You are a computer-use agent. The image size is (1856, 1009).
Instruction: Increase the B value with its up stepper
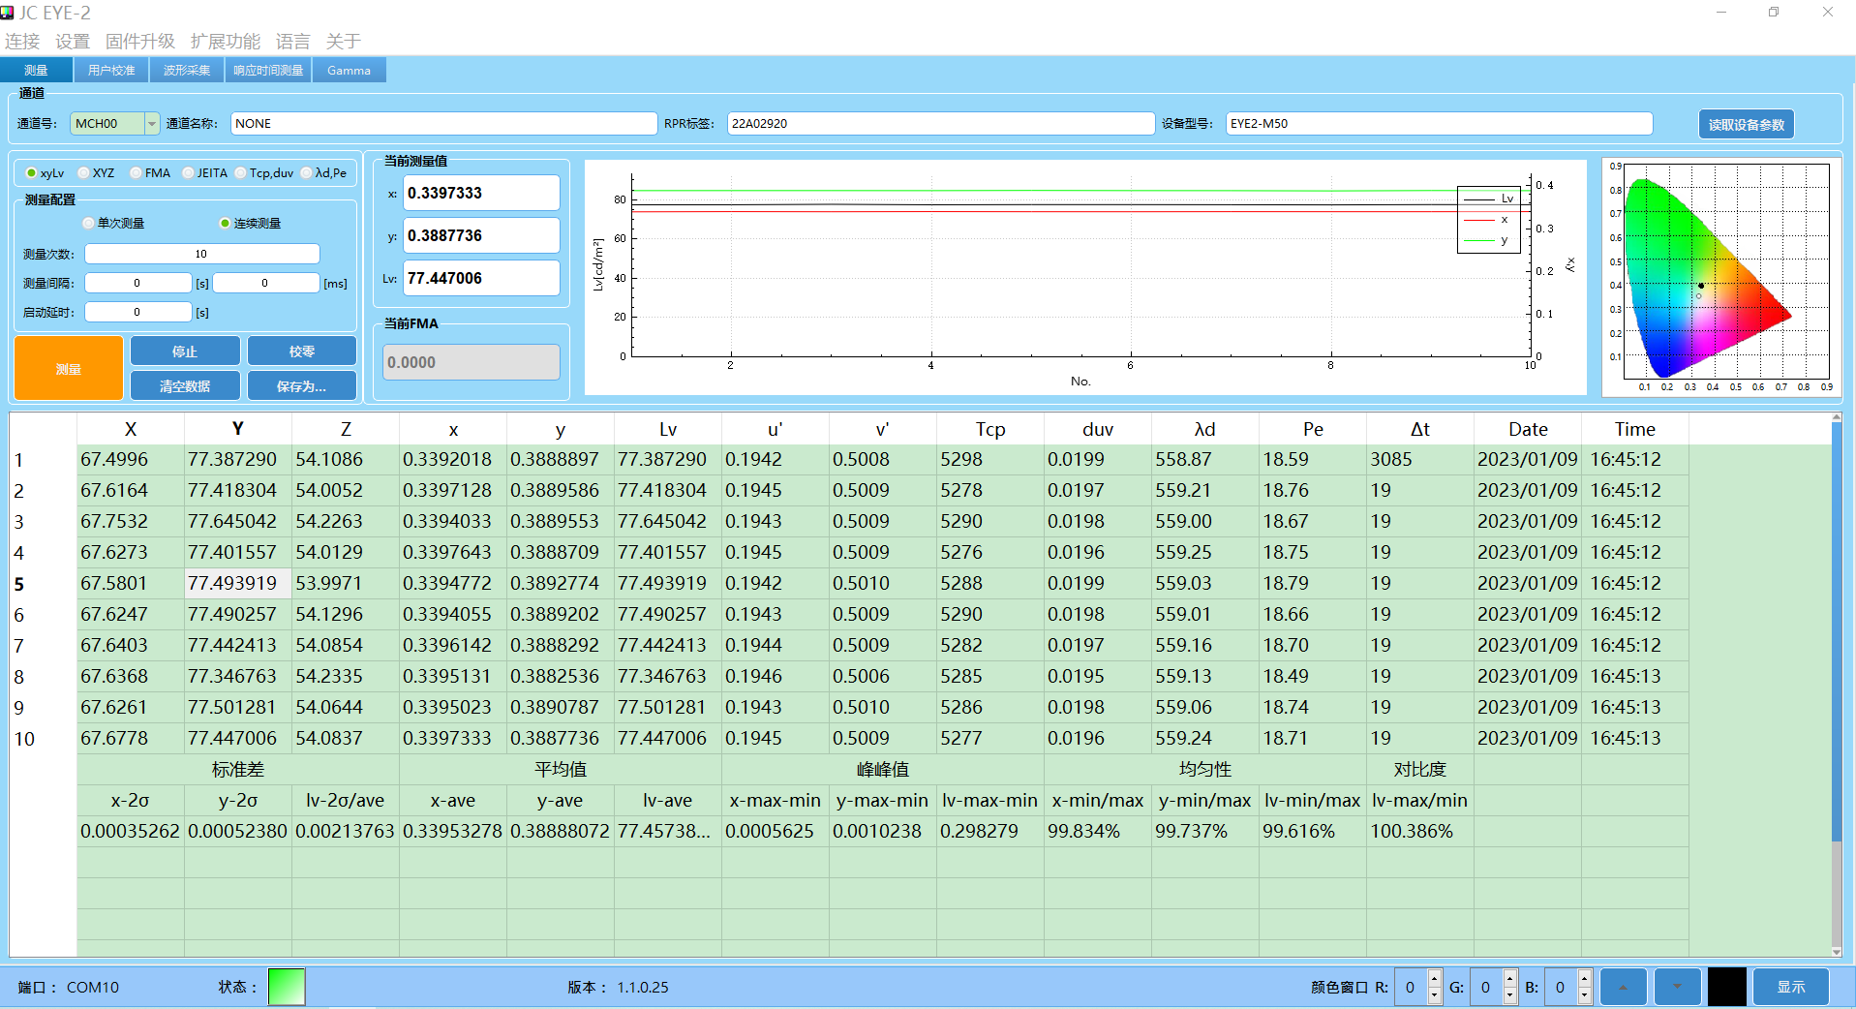click(1584, 978)
